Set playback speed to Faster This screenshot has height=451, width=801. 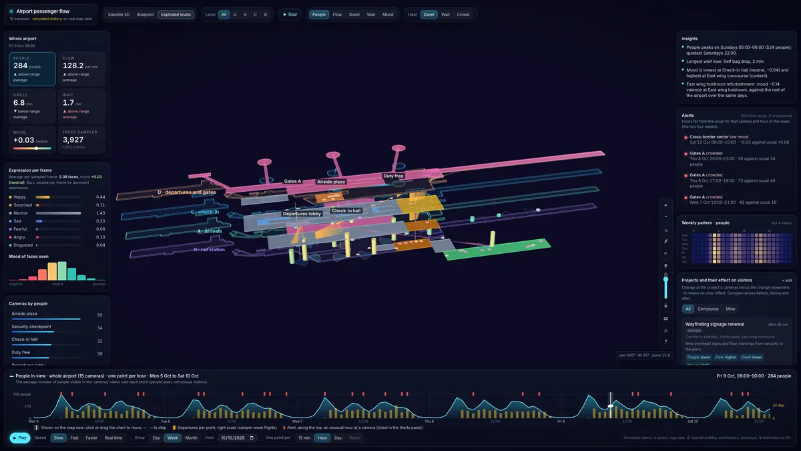pos(91,438)
